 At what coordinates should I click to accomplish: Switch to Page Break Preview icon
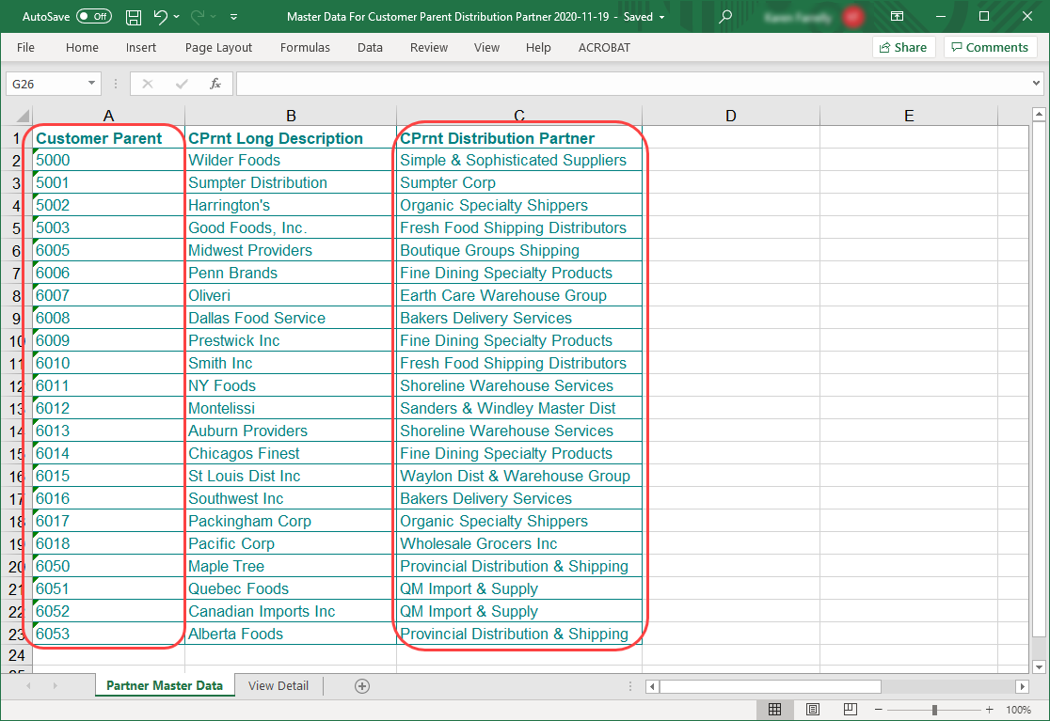coord(850,710)
